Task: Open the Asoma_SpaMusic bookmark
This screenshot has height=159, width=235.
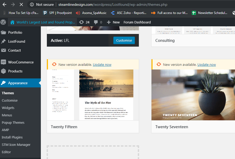Action: point(94,13)
